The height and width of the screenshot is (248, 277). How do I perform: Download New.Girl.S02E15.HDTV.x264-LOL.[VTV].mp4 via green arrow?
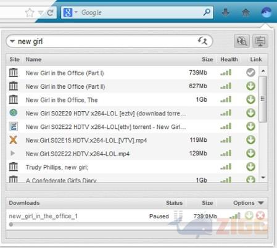tap(250, 140)
